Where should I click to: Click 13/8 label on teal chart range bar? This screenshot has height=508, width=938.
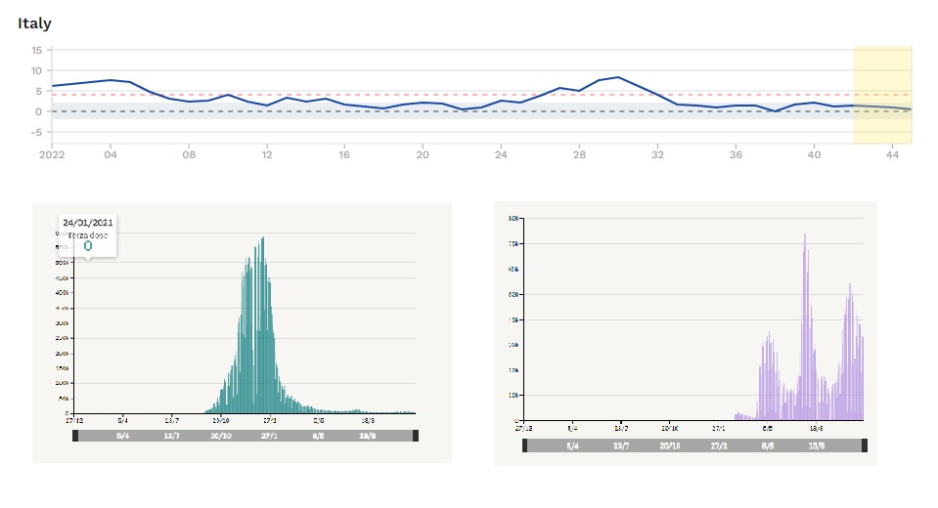click(x=368, y=436)
